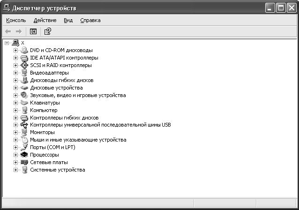Click the Процессоры chip icon
Viewport: 299px width, 210px height.
(x=25, y=155)
